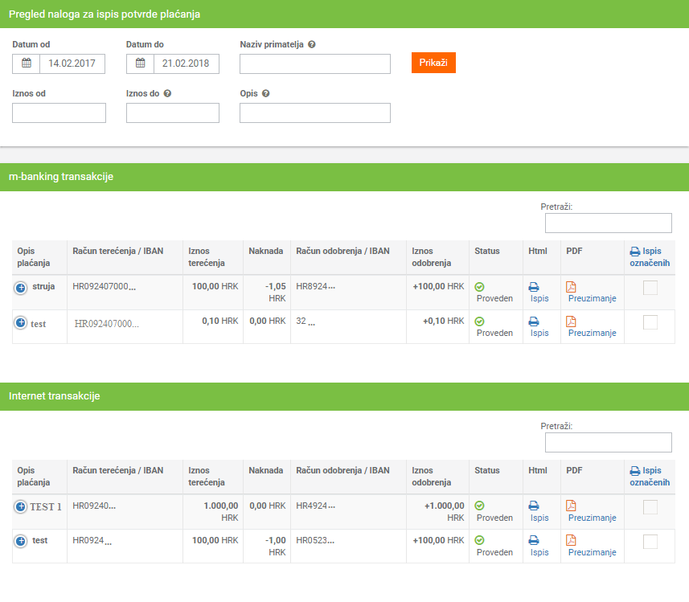Screen dimensions: 689x602
Task: Expand the Internet test row details
Action: click(x=21, y=541)
